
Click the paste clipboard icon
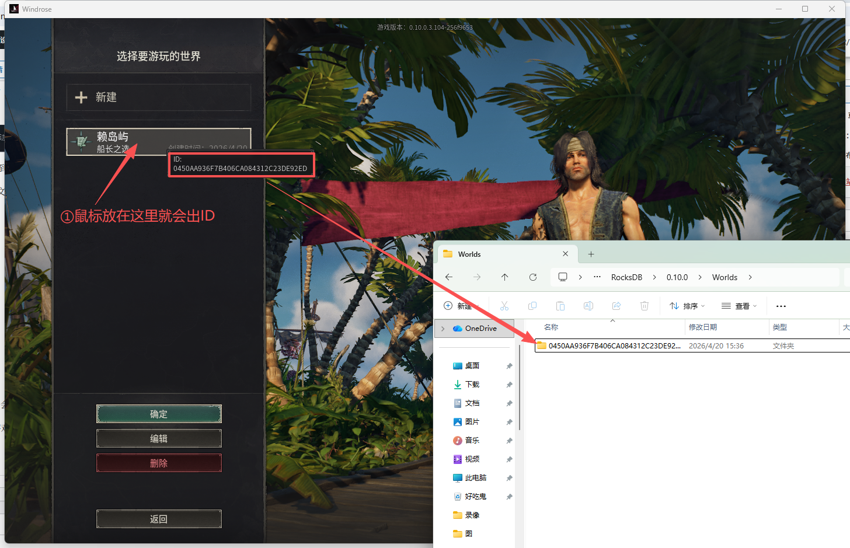pyautogui.click(x=560, y=306)
